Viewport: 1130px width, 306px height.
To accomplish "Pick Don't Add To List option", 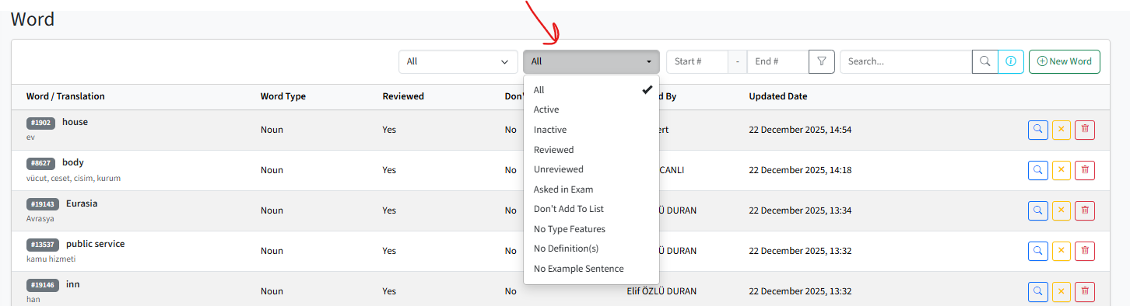I will point(591,209).
